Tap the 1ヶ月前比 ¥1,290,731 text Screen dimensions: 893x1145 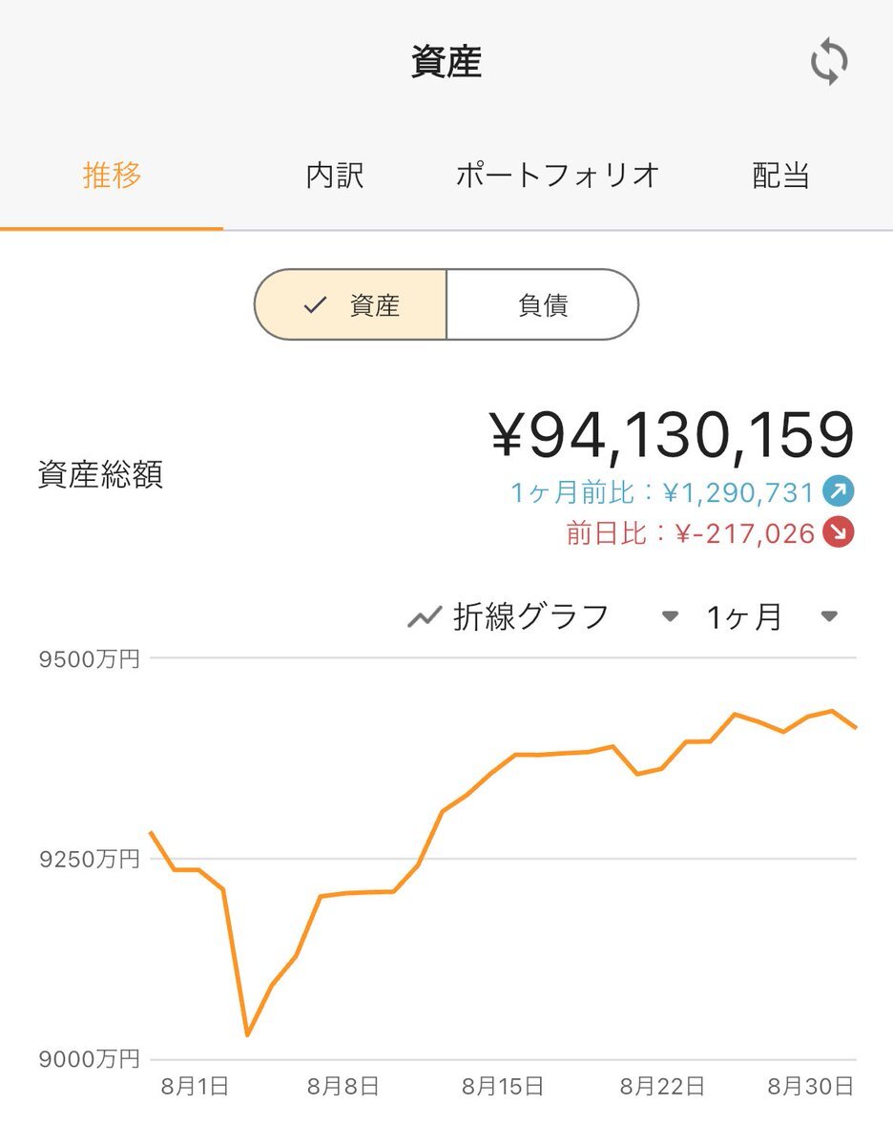tap(662, 492)
